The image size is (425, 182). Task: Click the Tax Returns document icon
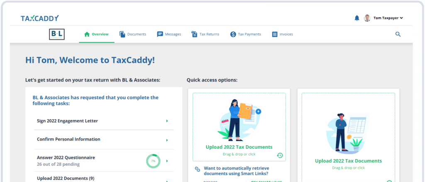[x=194, y=34]
